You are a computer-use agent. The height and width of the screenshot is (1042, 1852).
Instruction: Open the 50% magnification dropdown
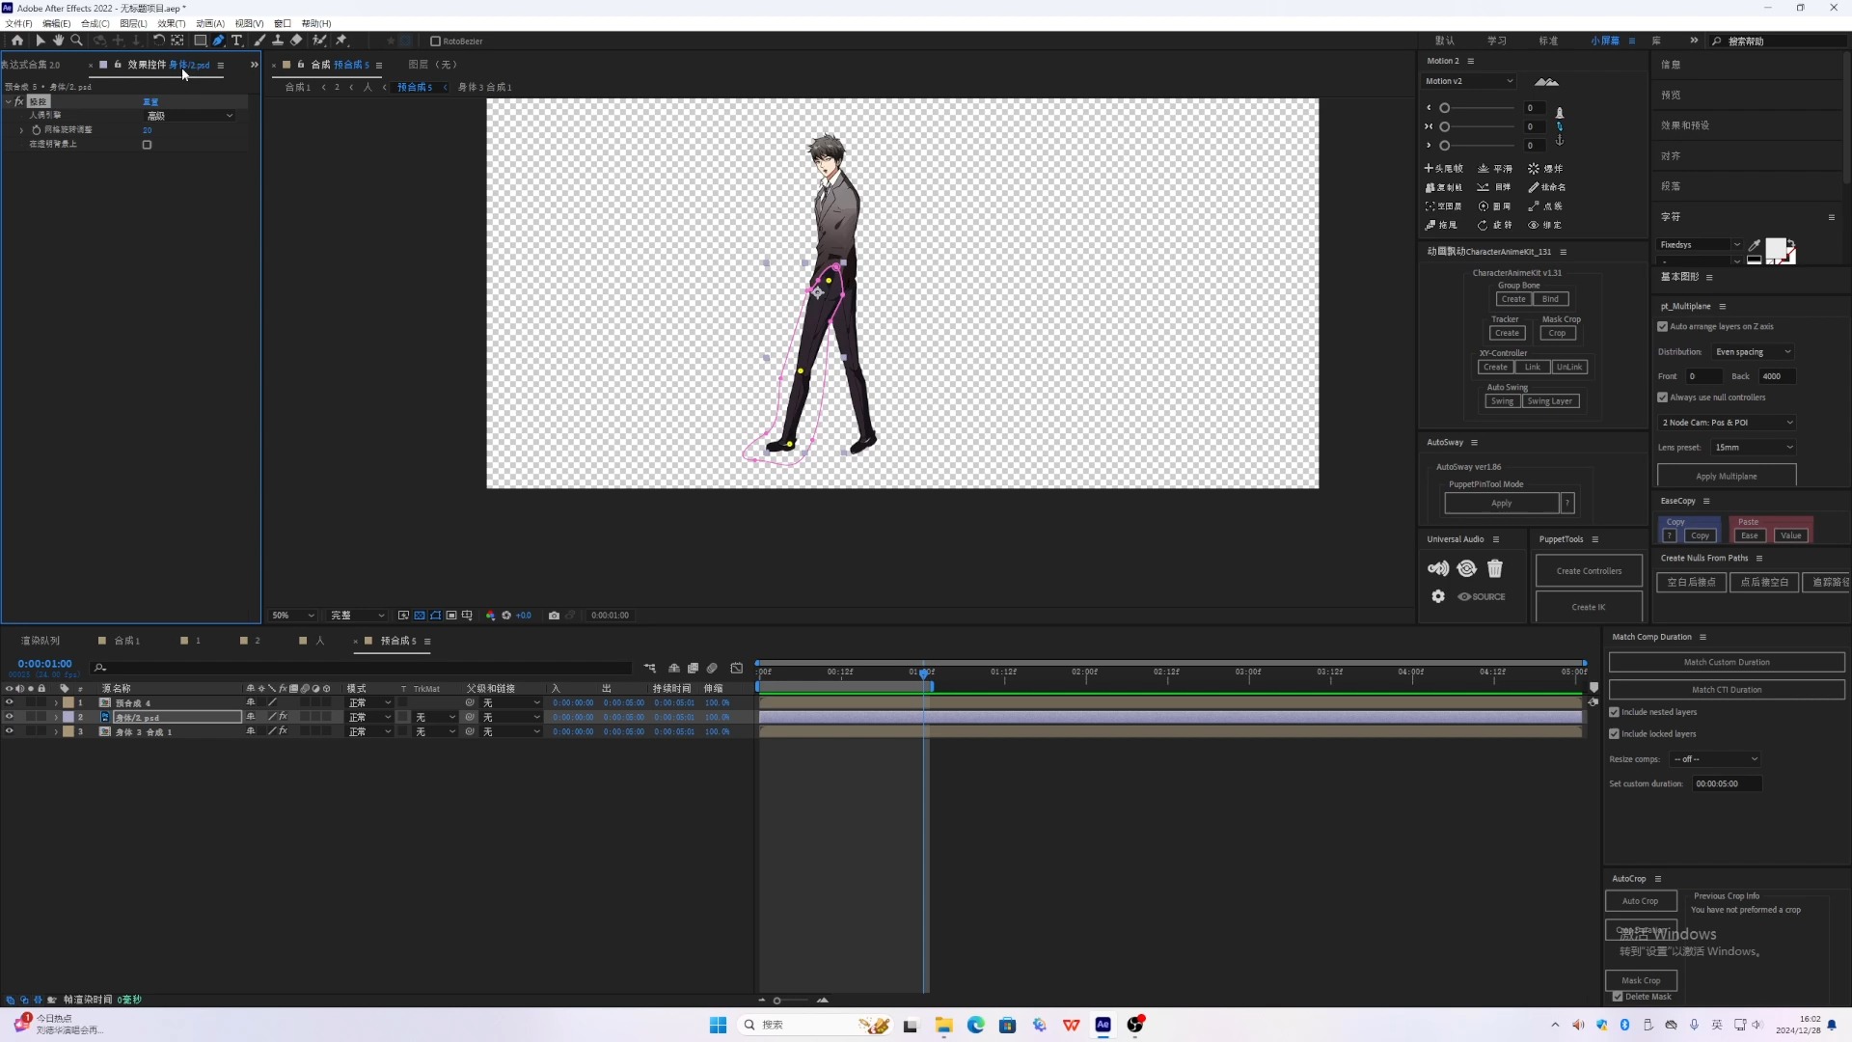293,616
